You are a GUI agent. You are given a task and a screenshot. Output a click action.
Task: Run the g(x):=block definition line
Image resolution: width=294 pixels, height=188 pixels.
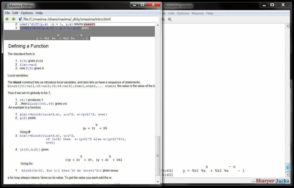tap(64, 114)
